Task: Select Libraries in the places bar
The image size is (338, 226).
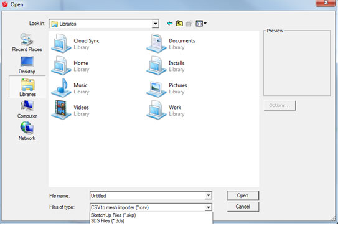Action: [27, 87]
